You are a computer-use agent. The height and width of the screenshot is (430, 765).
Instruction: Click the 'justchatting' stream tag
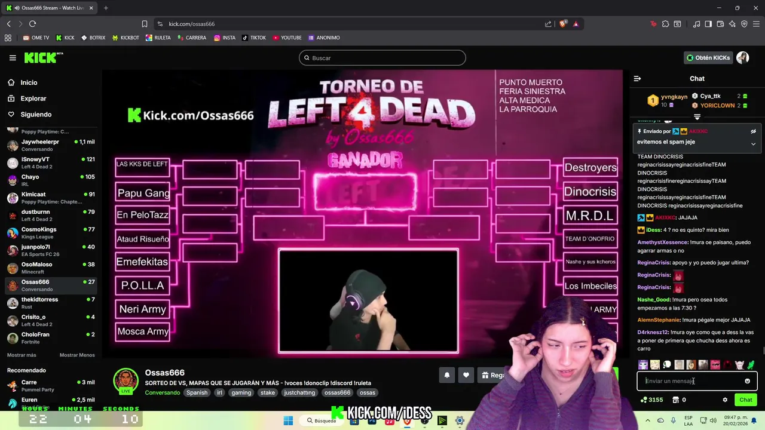pyautogui.click(x=299, y=392)
